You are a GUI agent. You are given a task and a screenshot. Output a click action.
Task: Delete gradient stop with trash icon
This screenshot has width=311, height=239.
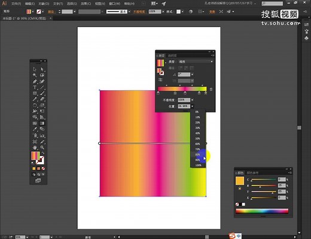coord(211,89)
